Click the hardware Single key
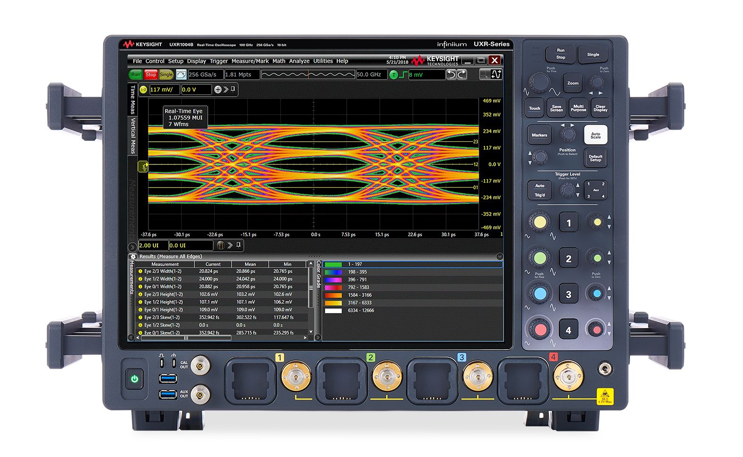743x457 pixels. coord(593,54)
